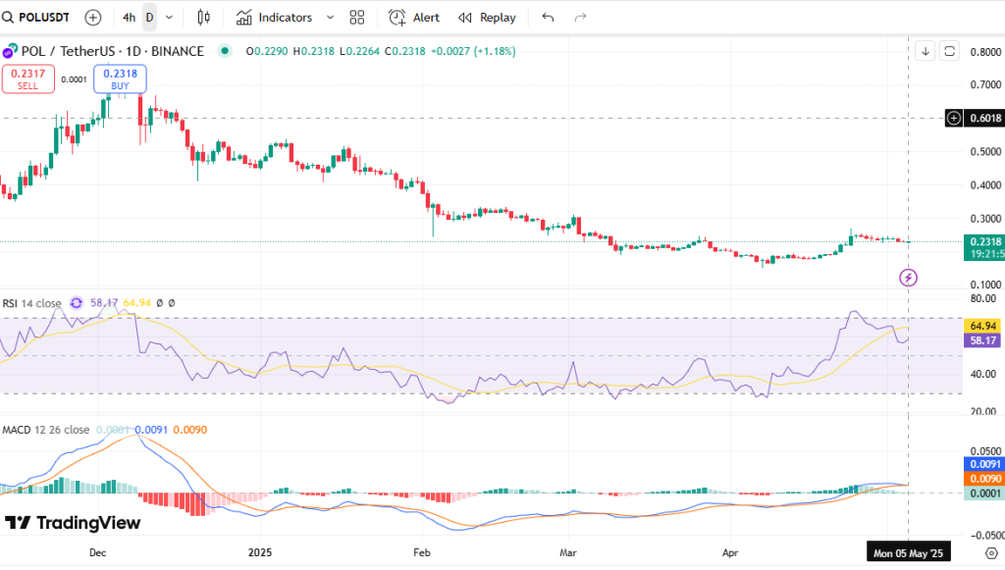This screenshot has width=1005, height=570.
Task: Switch to 4h timeframe
Action: [x=129, y=18]
